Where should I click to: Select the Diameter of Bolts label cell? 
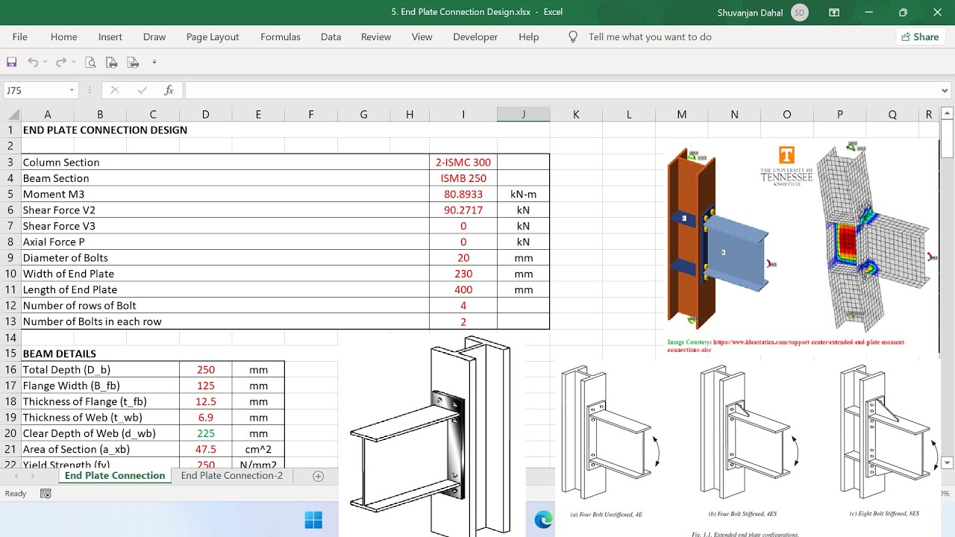click(x=225, y=257)
